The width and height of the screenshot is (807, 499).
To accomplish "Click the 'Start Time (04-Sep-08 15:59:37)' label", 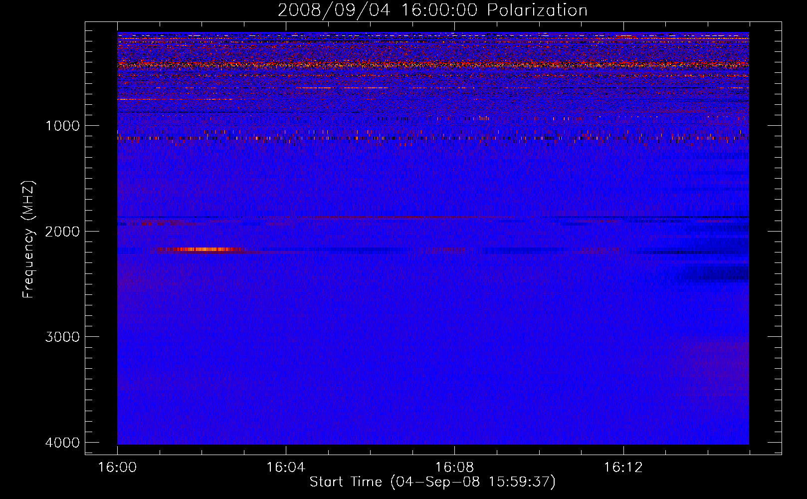I will pos(432,482).
